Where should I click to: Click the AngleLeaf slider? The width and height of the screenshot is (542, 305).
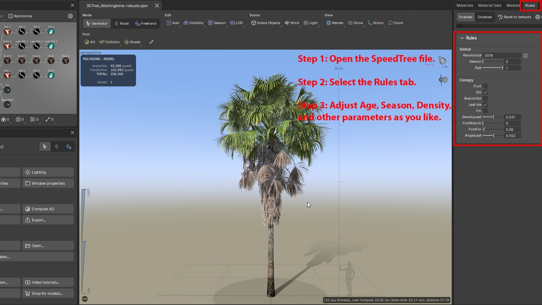pos(493,136)
